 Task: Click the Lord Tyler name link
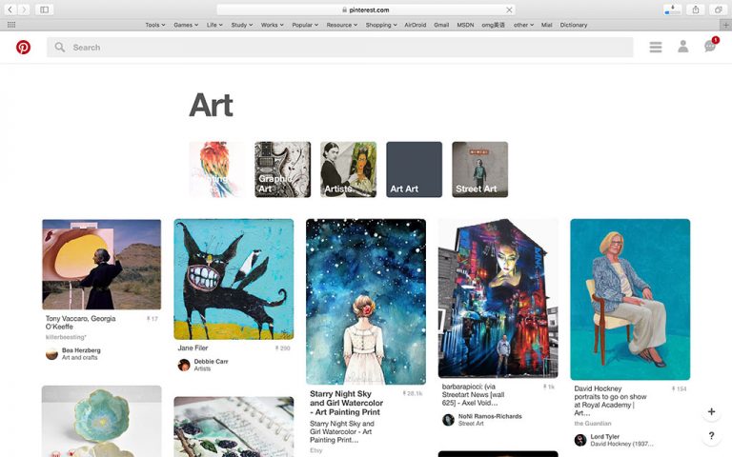(605, 437)
